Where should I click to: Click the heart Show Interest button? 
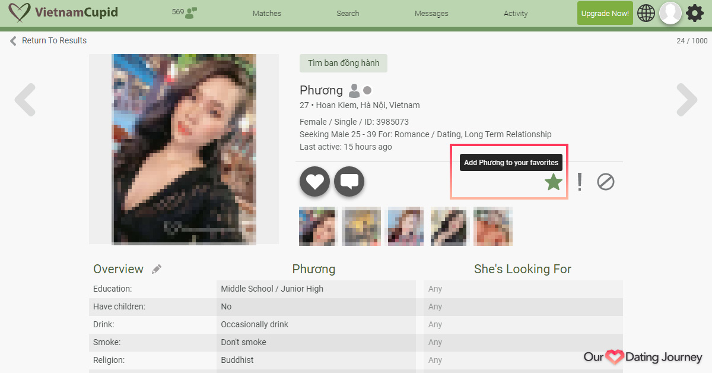[x=314, y=182]
